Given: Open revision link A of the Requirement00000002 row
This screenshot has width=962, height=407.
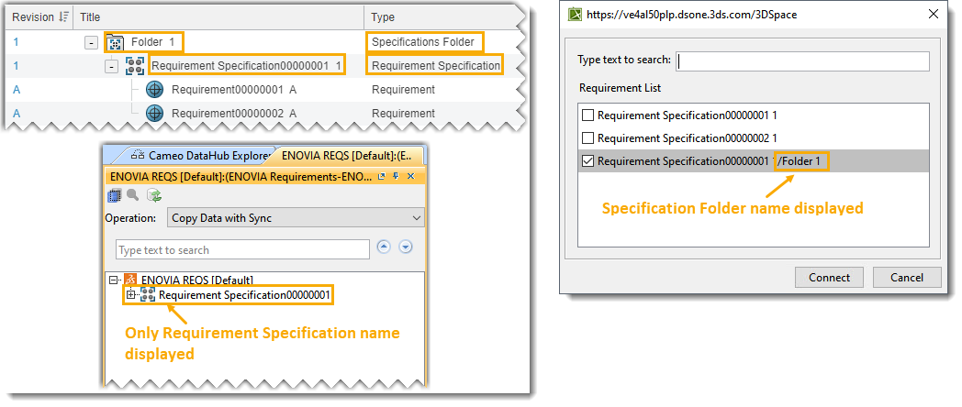Looking at the screenshot, I should 17,114.
